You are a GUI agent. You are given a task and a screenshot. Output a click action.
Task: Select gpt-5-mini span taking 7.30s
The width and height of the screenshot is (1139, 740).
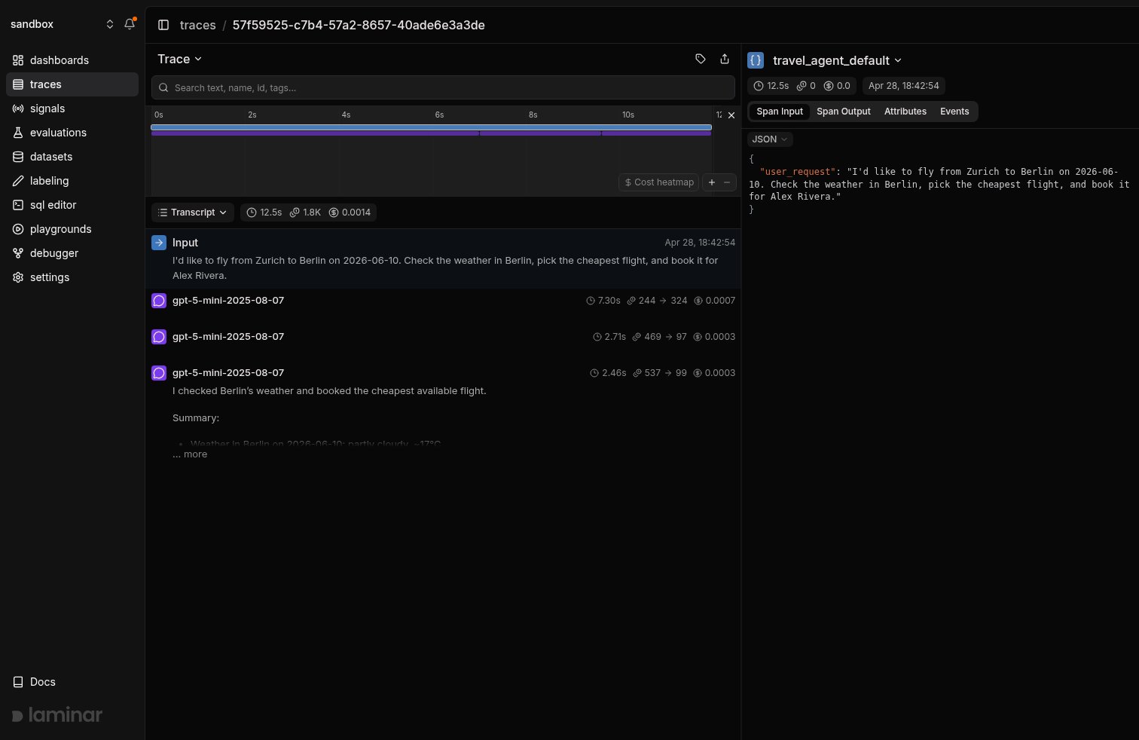pyautogui.click(x=443, y=301)
